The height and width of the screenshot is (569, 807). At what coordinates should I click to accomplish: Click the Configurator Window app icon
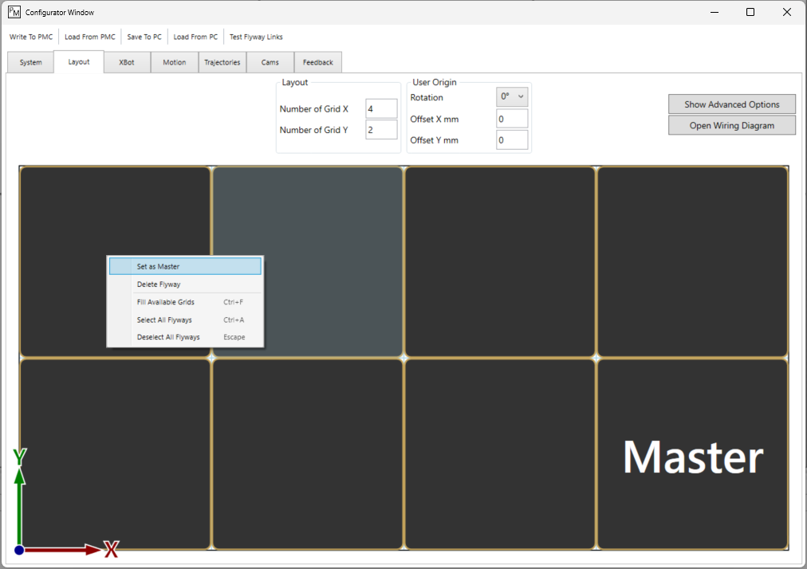click(14, 12)
